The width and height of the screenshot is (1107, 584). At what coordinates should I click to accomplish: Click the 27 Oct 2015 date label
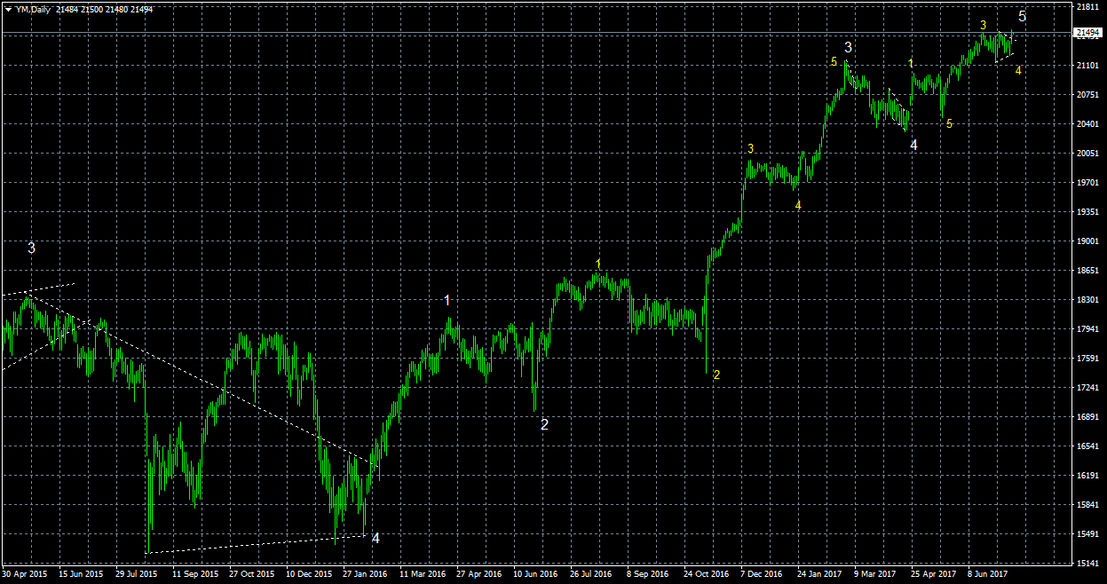(252, 575)
